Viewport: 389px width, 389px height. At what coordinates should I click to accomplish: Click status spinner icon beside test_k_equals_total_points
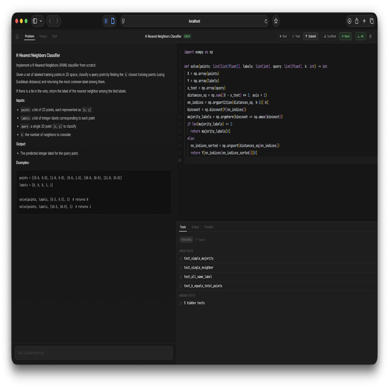(x=181, y=286)
